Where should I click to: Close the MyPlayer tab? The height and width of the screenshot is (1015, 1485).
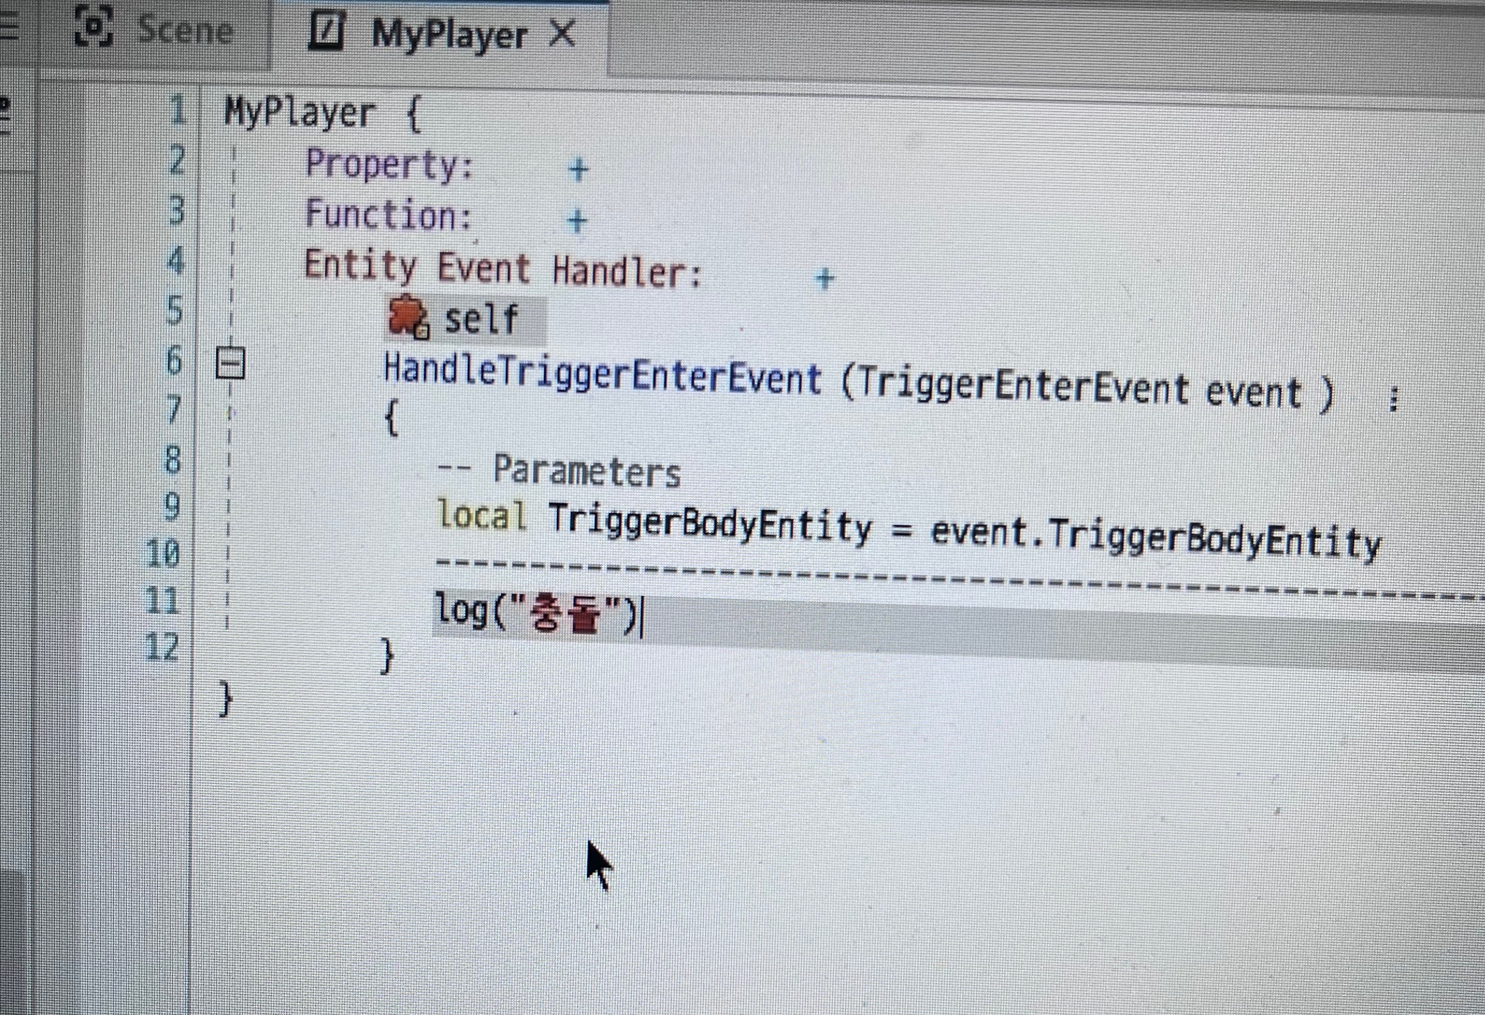tap(562, 33)
